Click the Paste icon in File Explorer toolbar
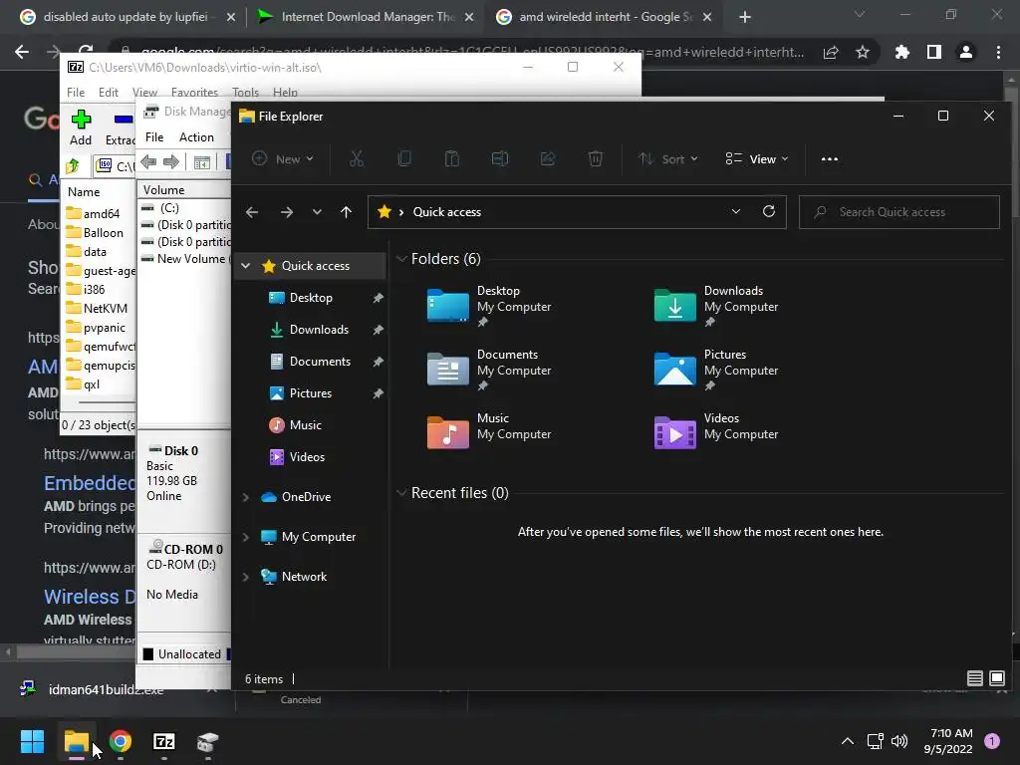 [x=452, y=158]
